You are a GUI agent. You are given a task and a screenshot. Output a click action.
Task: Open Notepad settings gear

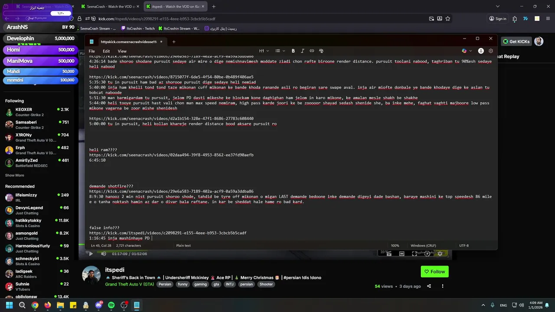point(491,51)
